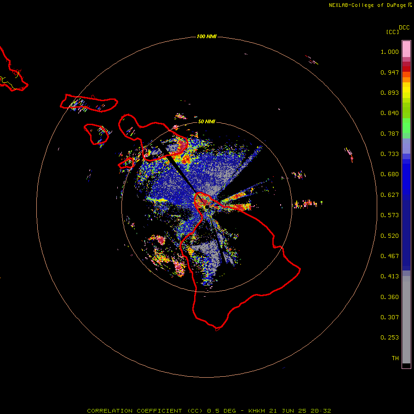This screenshot has height=414, width=414.
Task: Click the 50 NMI range ring label
Action: [x=207, y=121]
